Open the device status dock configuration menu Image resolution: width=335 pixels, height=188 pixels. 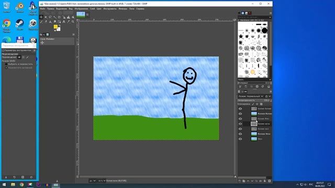coord(73,34)
